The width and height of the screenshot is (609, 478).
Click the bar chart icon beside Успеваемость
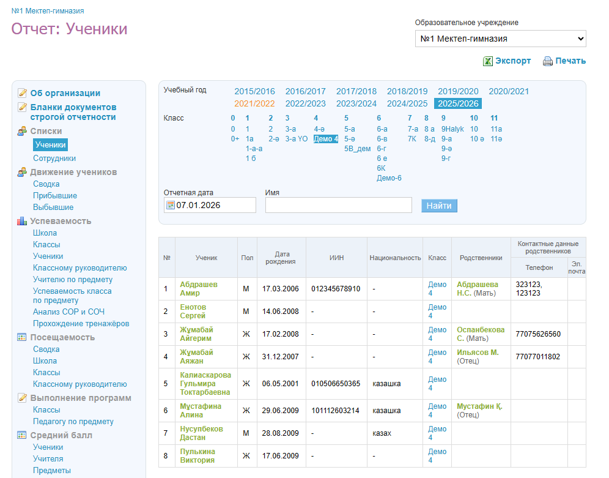coord(22,221)
